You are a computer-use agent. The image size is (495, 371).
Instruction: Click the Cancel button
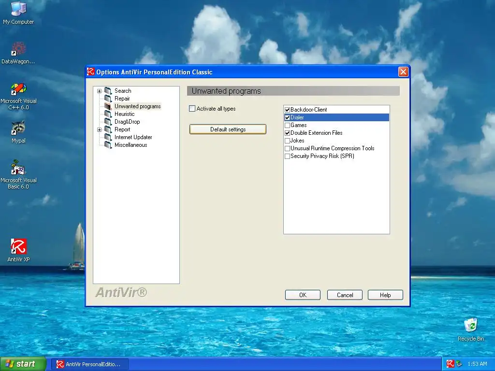345,295
